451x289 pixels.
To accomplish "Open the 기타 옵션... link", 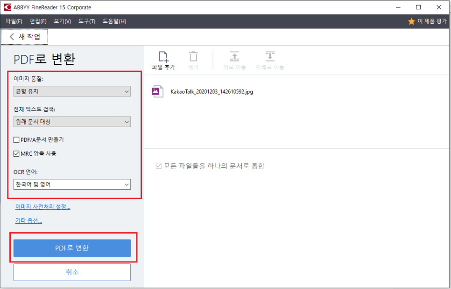I will (29, 220).
